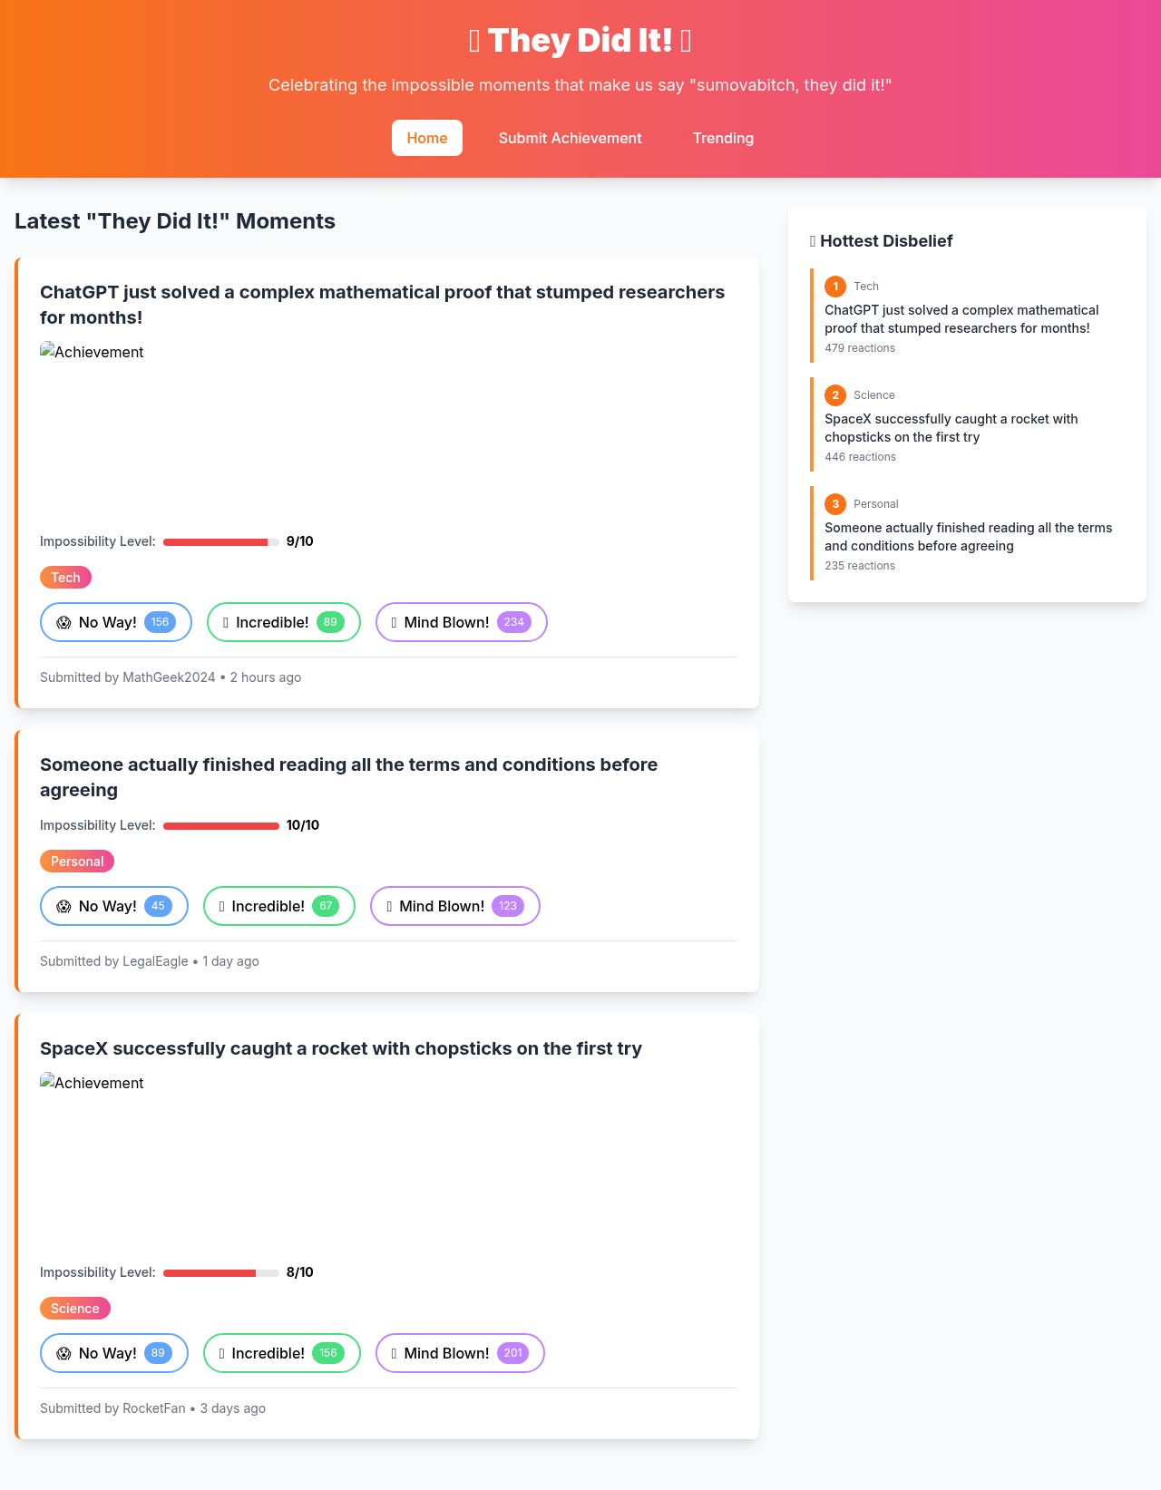This screenshot has width=1161, height=1490.
Task: Click the Personal category tag
Action: 77,862
